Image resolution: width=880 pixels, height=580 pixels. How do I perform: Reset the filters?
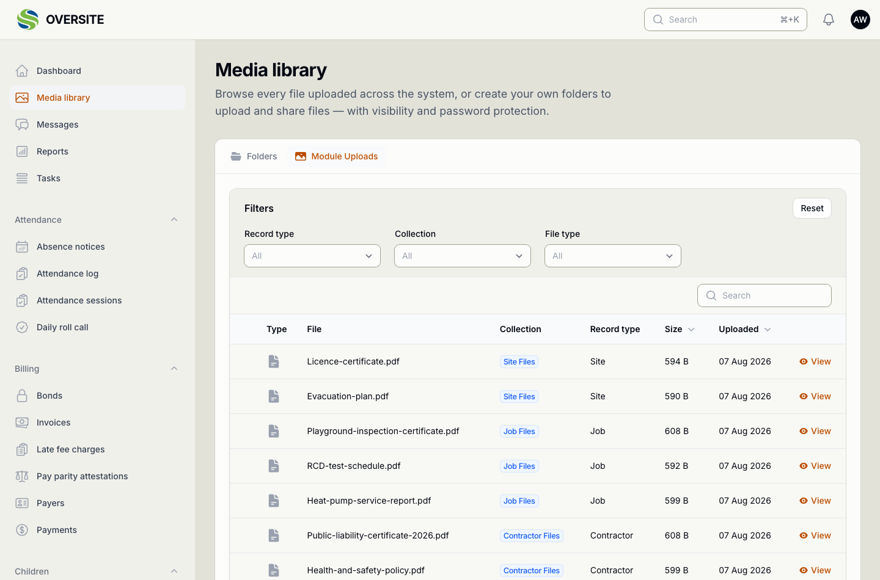point(812,208)
